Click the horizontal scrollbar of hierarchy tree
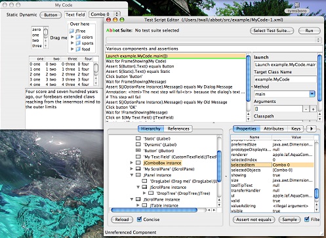Viewport: 326px width, 238px height. click(x=154, y=210)
